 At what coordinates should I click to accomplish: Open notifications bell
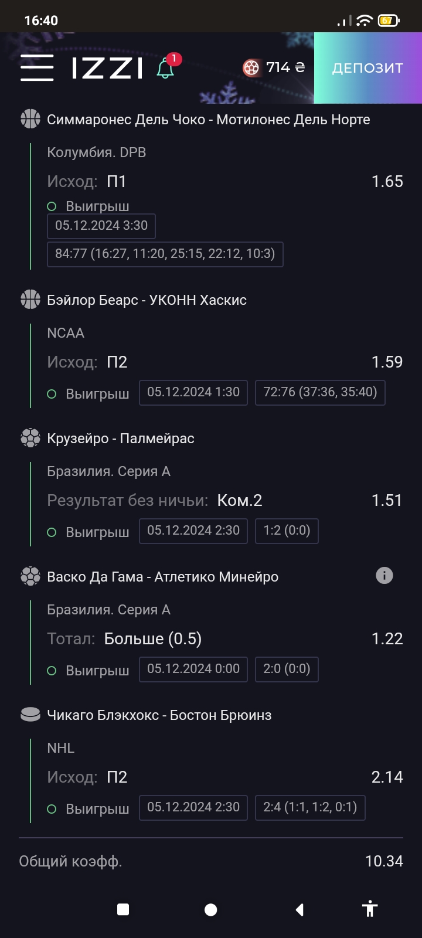[166, 68]
